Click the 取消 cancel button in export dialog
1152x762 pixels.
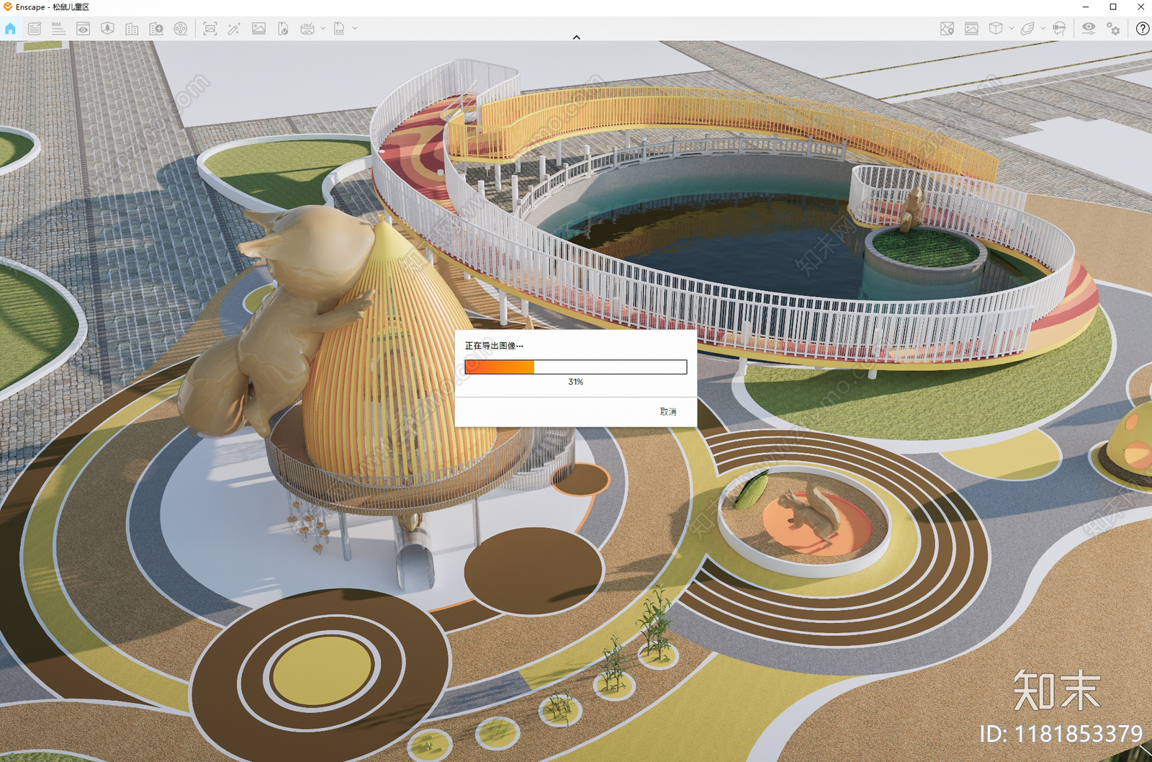668,412
